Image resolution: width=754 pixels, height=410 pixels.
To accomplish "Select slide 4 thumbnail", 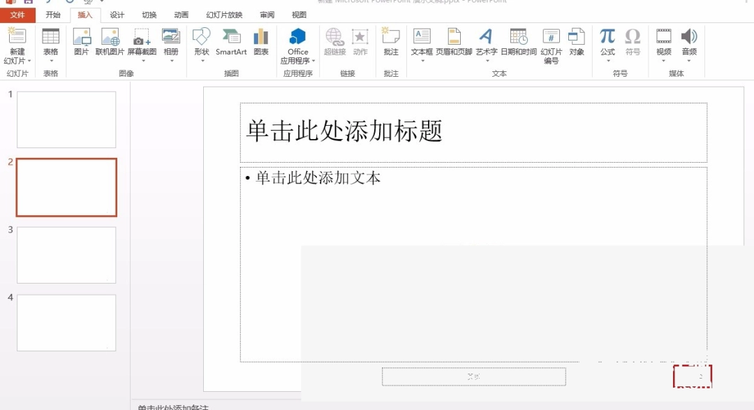I will 66,323.
